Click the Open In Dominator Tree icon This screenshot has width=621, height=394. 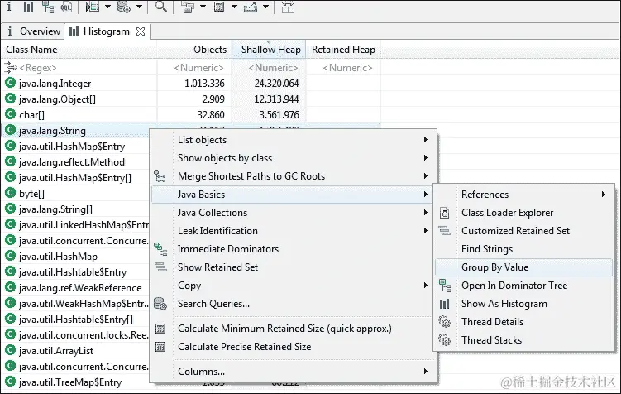point(445,286)
